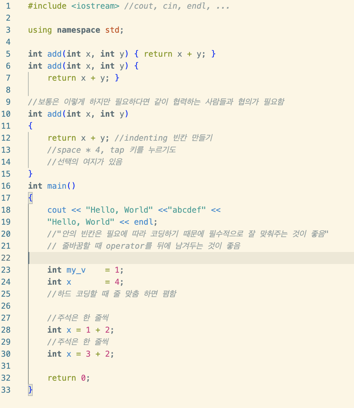Click the number "3" on line 30
Screen dimensions: 354x408
88,354
